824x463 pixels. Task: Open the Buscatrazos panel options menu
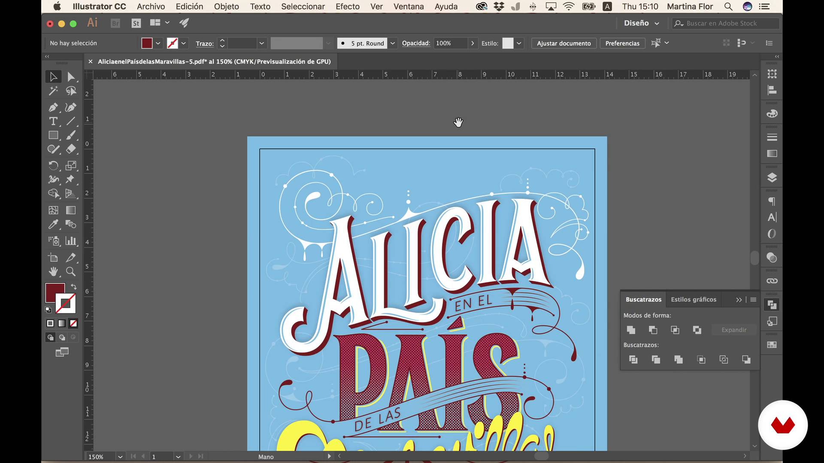753,300
